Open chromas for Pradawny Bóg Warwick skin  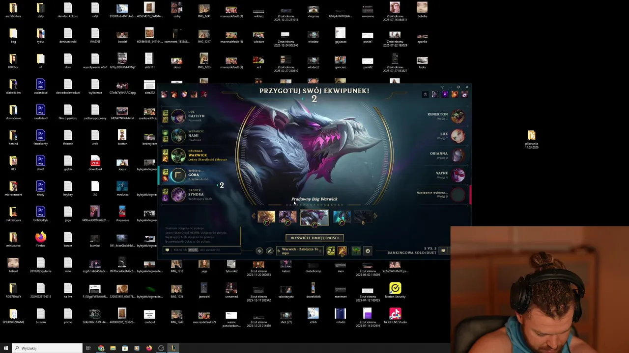tap(314, 225)
